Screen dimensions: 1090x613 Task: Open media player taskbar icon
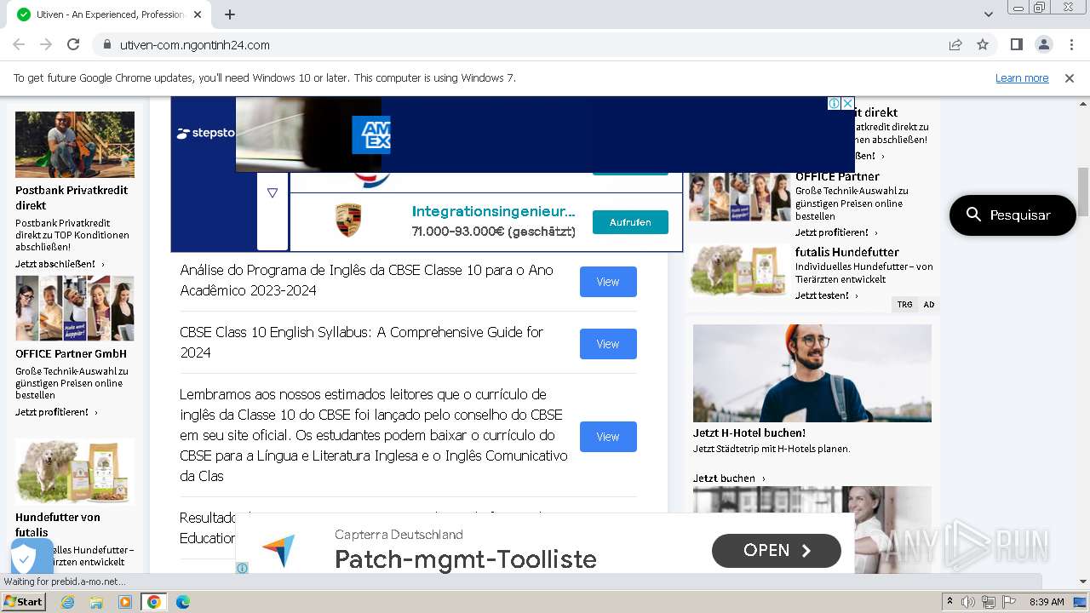125,602
